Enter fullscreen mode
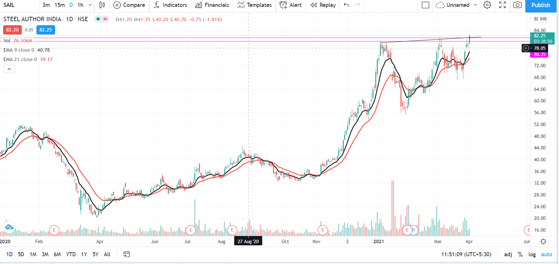The width and height of the screenshot is (559, 264). coord(503,5)
